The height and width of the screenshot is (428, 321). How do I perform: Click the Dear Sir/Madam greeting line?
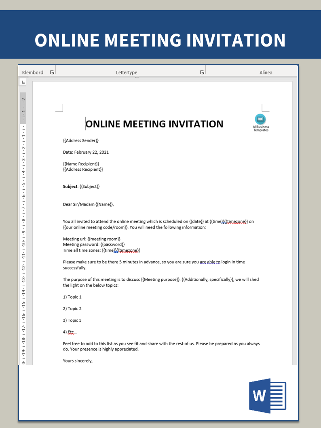(x=88, y=204)
